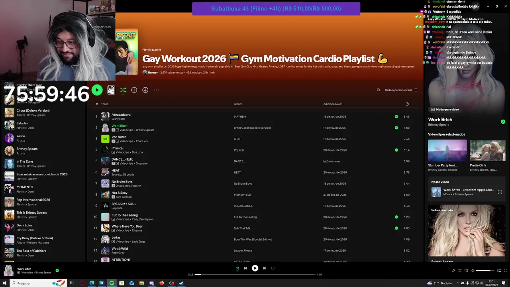This screenshot has width=510, height=287.
Task: Open lyrics with the microphone icon
Action: [453, 271]
